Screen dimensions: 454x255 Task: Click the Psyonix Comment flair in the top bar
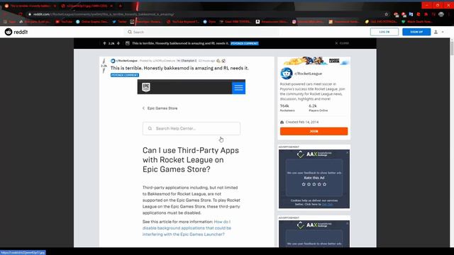tap(244, 43)
